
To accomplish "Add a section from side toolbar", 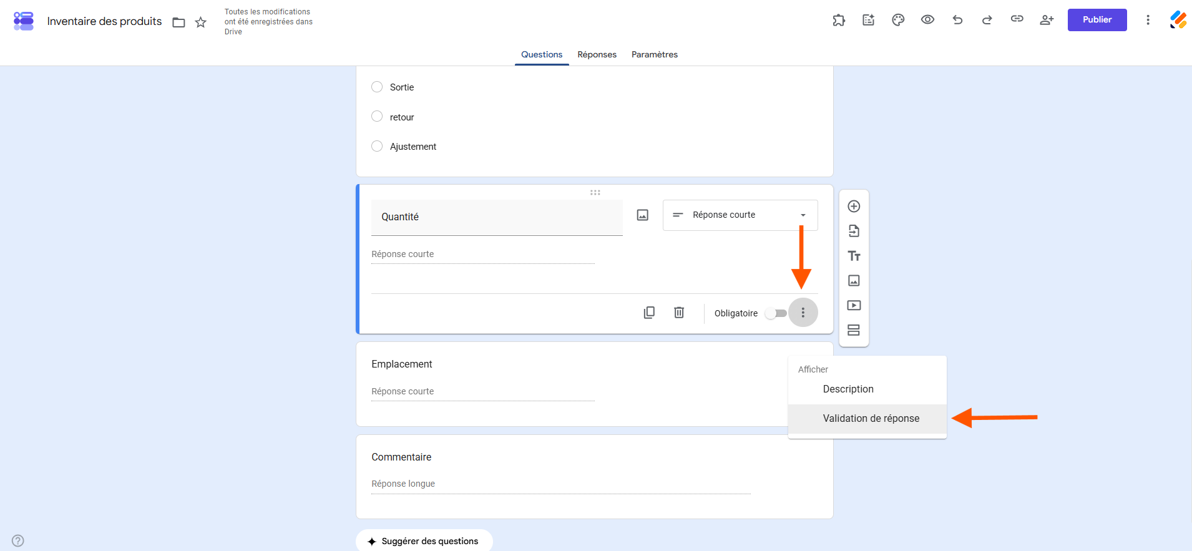I will point(854,330).
